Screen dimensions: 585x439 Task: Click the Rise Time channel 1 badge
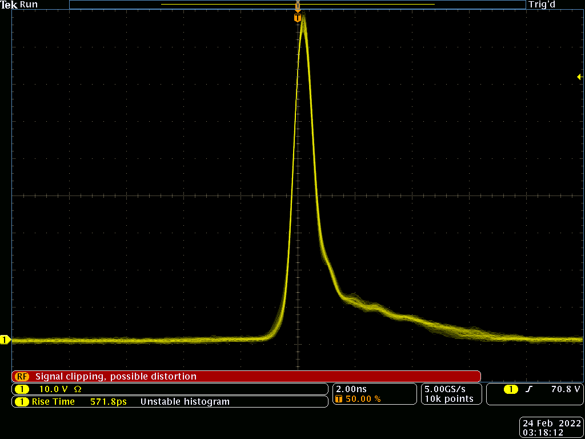(x=22, y=402)
